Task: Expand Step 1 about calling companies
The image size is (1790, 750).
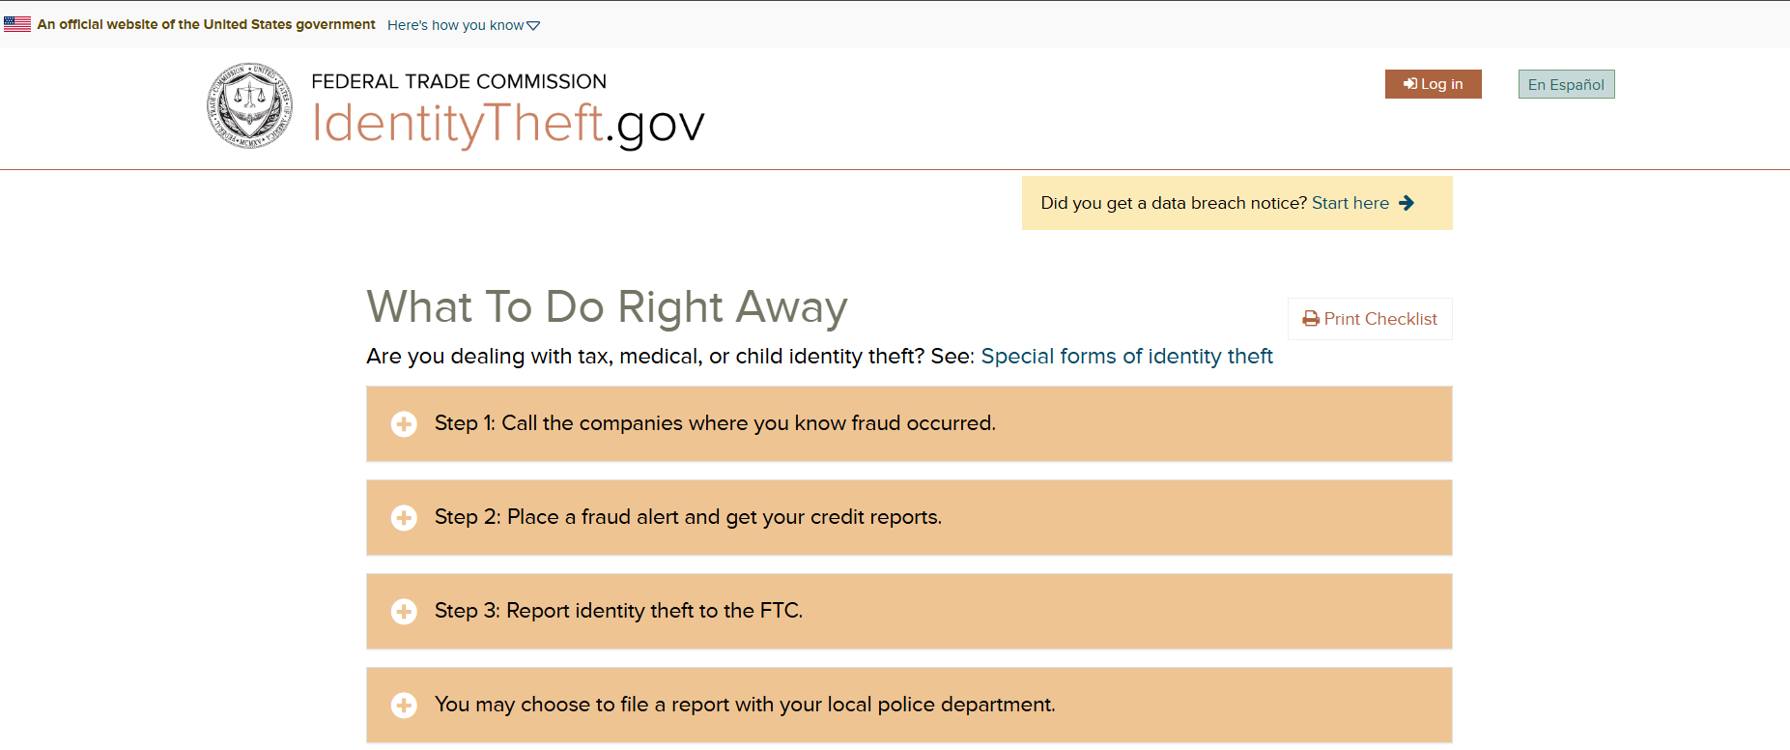Action: coord(715,423)
